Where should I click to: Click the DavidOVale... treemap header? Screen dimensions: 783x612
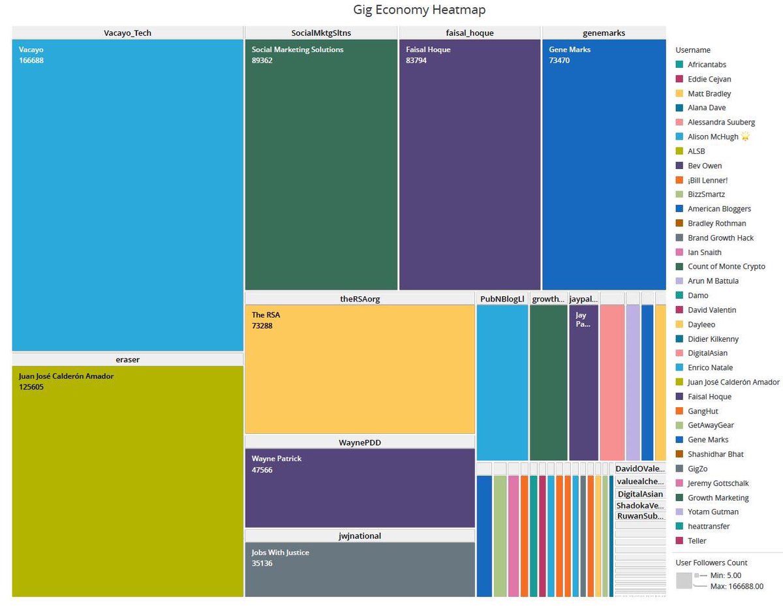[640, 468]
